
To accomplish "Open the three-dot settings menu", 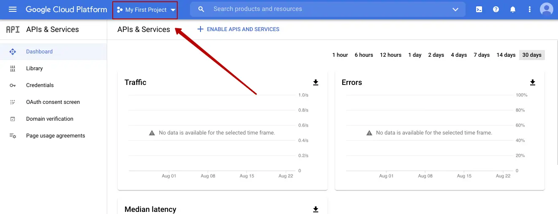I will pos(530,9).
